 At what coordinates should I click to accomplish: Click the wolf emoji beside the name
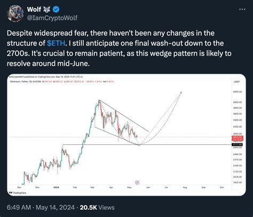click(x=46, y=9)
